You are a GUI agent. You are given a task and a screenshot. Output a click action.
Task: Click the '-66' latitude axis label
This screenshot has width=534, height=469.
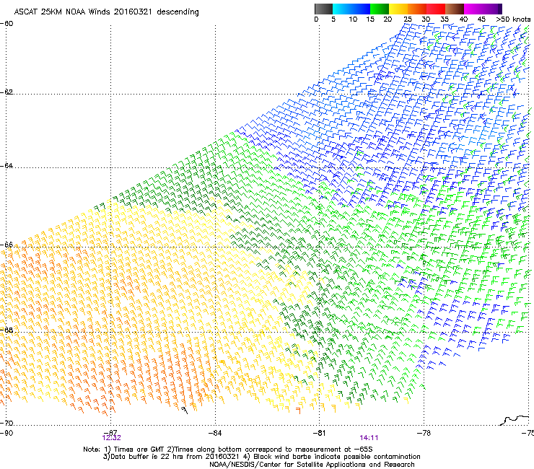tap(6, 245)
